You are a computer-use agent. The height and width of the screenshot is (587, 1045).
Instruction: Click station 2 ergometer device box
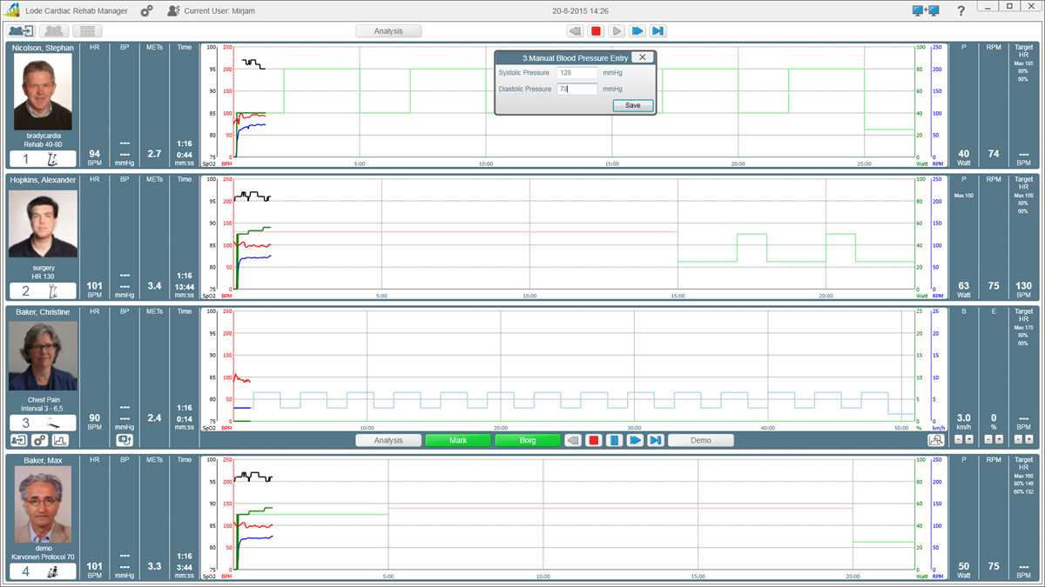click(43, 291)
